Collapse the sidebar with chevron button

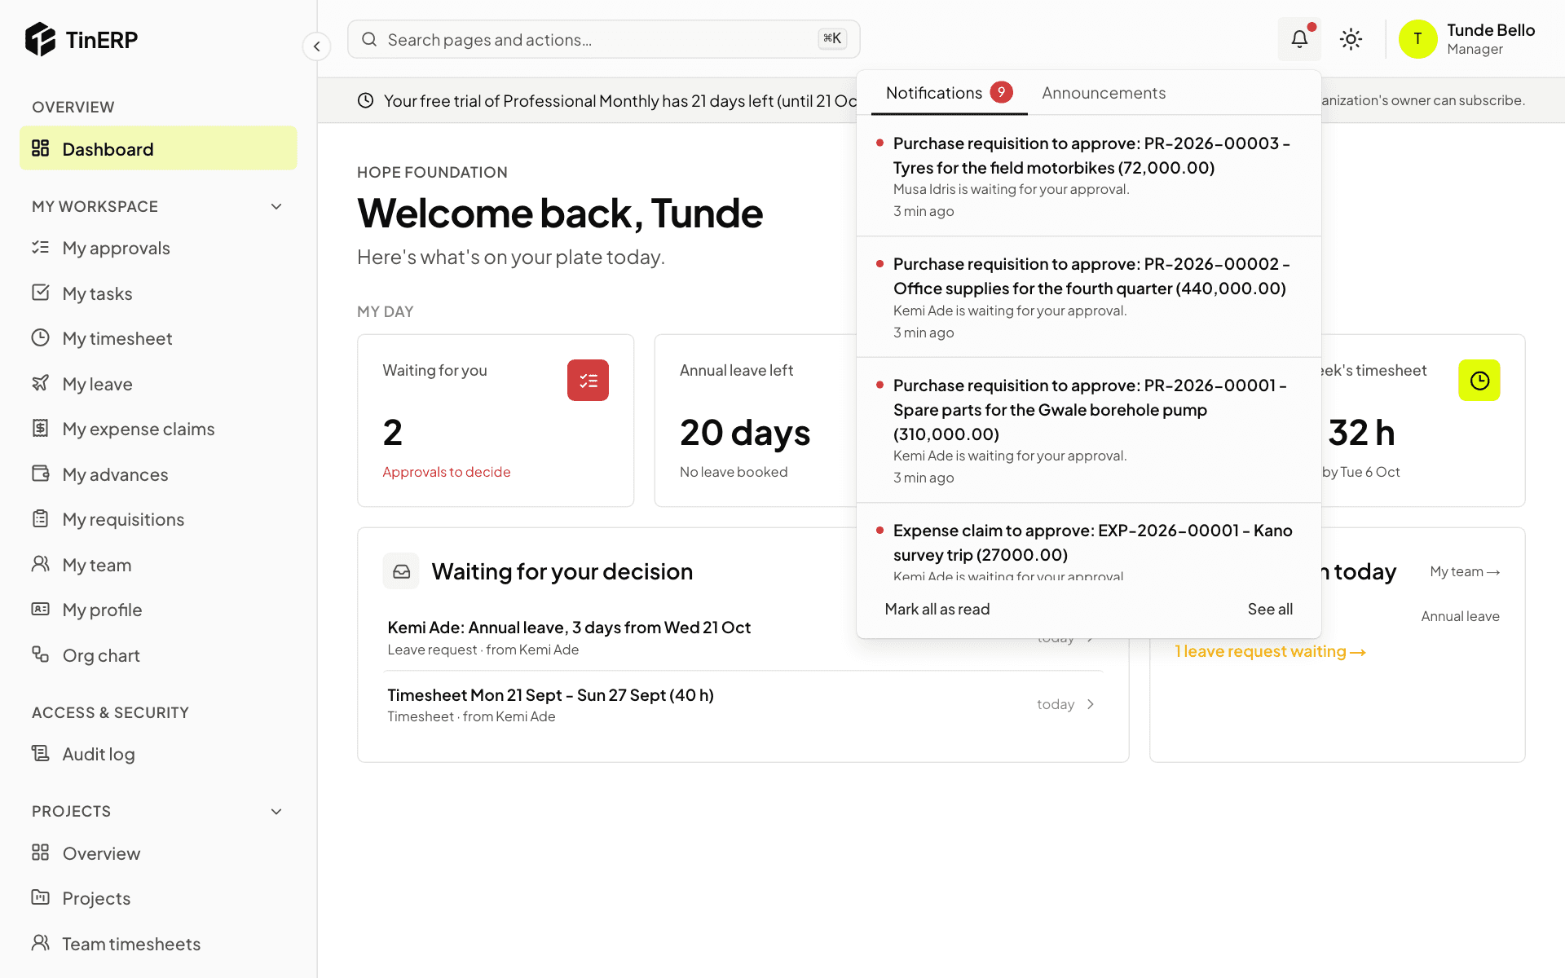pyautogui.click(x=316, y=46)
